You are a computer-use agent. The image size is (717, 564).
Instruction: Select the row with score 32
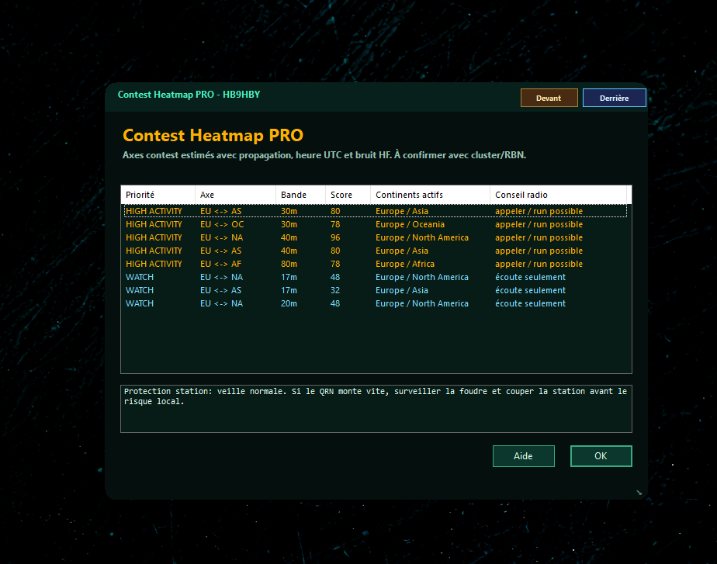point(376,291)
